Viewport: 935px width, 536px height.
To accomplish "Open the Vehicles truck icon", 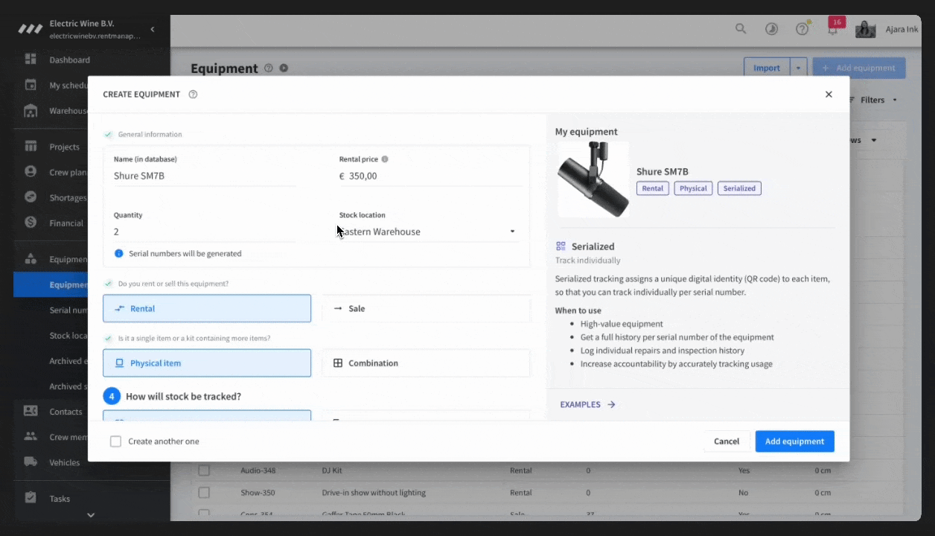I will click(31, 462).
